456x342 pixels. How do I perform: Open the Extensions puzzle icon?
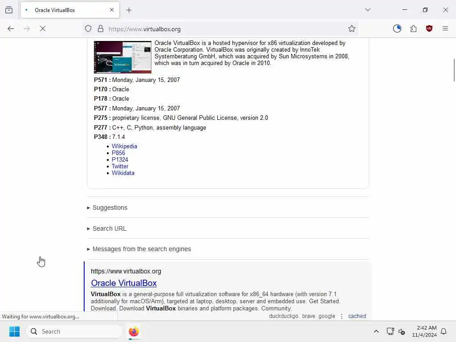coord(413,28)
